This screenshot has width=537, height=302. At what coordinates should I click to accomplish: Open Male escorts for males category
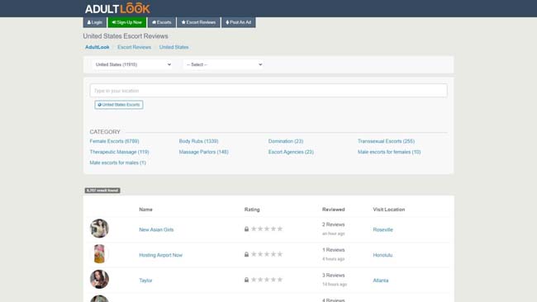118,163
